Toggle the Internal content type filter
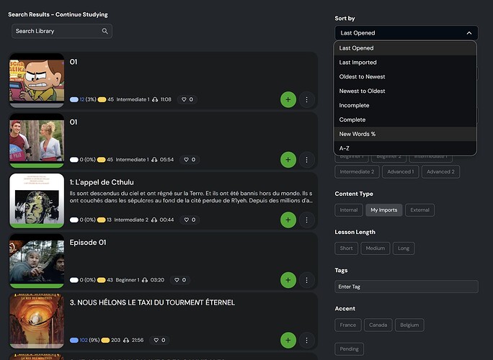493x360 pixels. (x=348, y=210)
